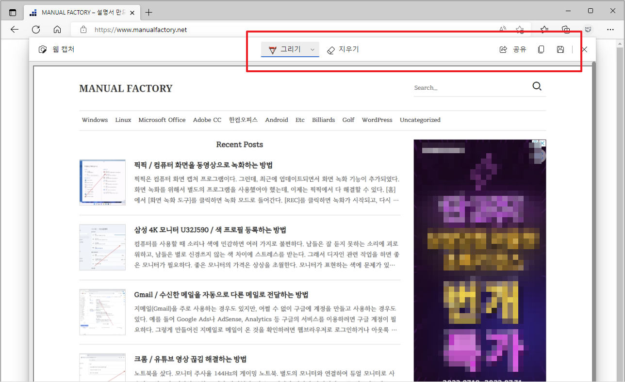Open the browser profile icon
Screen dimensions: 625x382
[x=588, y=30]
